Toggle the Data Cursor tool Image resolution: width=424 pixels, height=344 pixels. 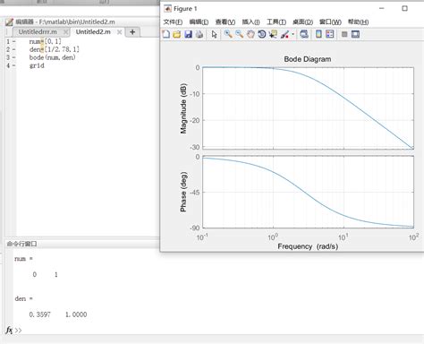273,34
